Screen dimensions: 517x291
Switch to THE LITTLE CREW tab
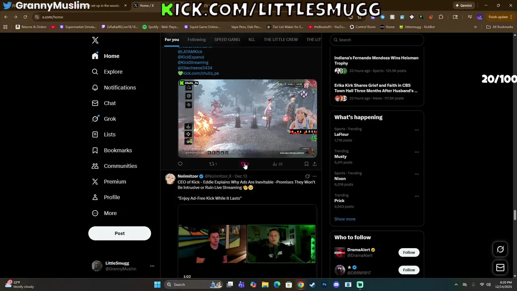click(281, 40)
